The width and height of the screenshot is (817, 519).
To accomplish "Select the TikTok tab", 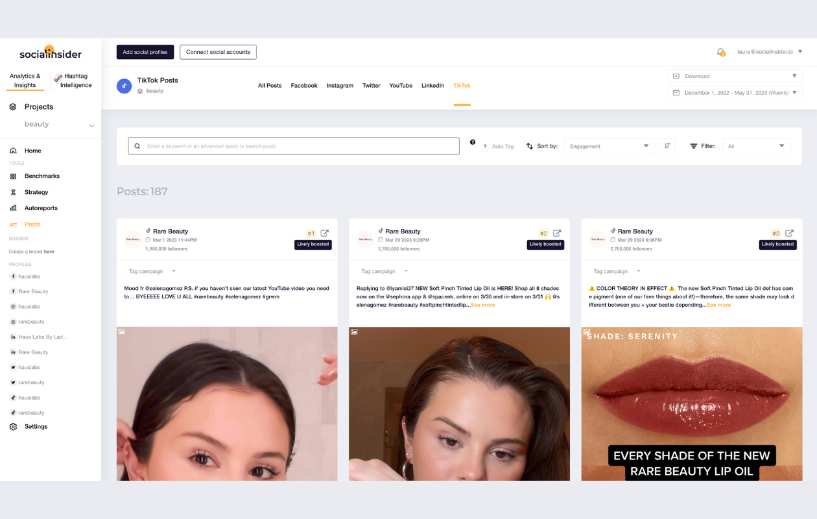I will tap(462, 86).
